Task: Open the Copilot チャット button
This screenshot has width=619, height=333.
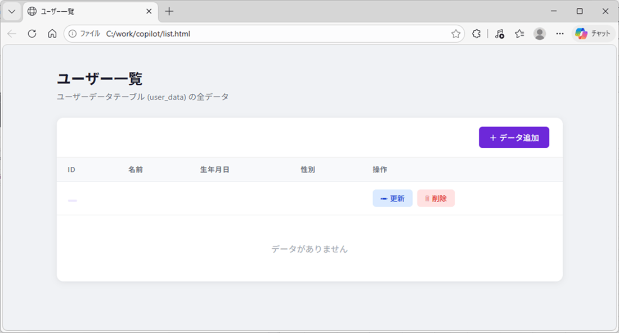Action: pos(594,34)
